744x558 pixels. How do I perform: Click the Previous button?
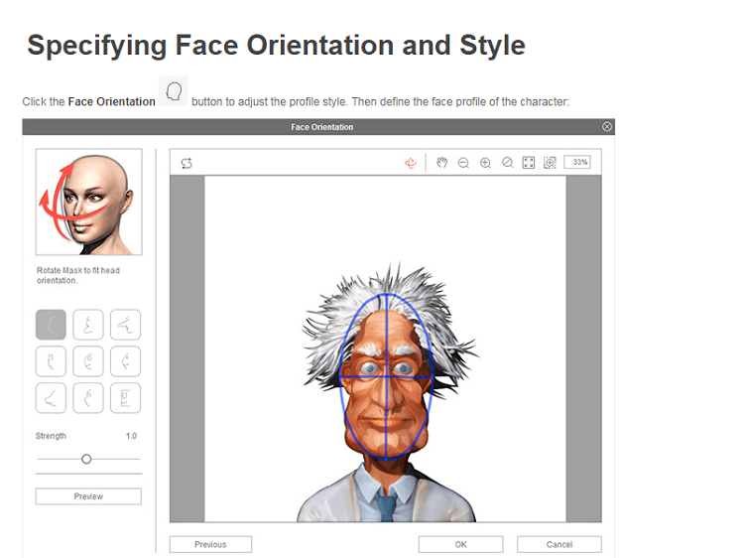pyautogui.click(x=210, y=544)
